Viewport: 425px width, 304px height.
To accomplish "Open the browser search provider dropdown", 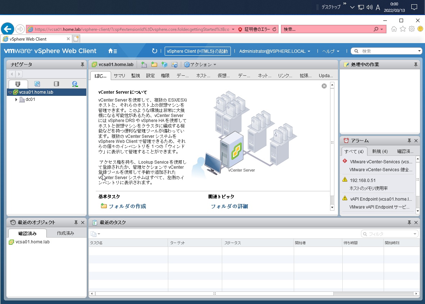I will pos(382,29).
